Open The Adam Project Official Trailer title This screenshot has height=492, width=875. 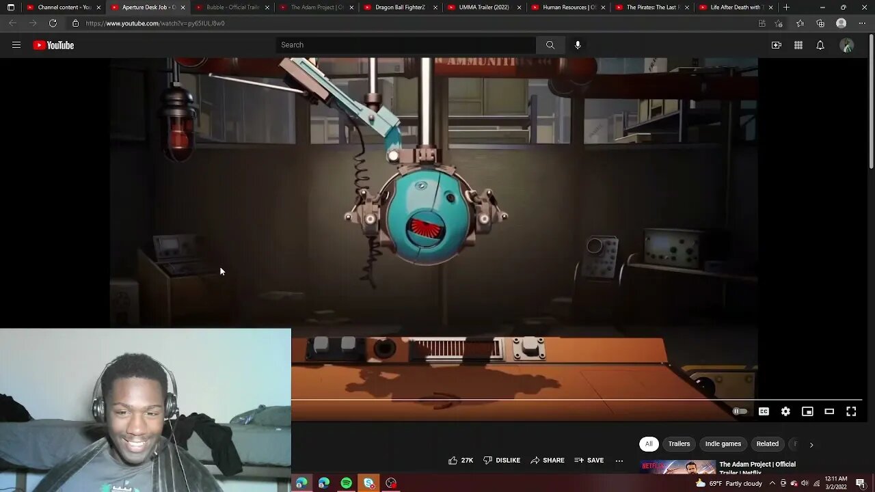(757, 467)
